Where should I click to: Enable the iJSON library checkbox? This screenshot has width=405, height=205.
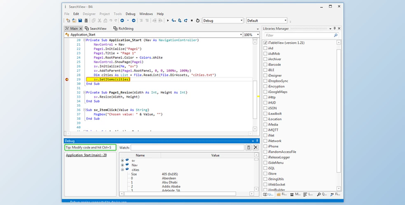(265, 108)
